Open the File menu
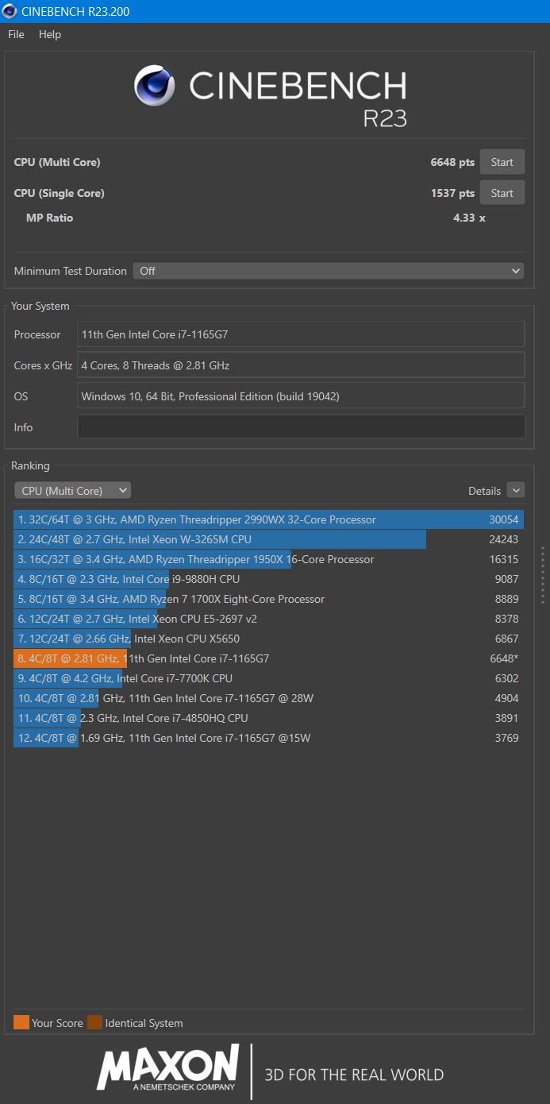This screenshot has height=1104, width=550. click(16, 34)
